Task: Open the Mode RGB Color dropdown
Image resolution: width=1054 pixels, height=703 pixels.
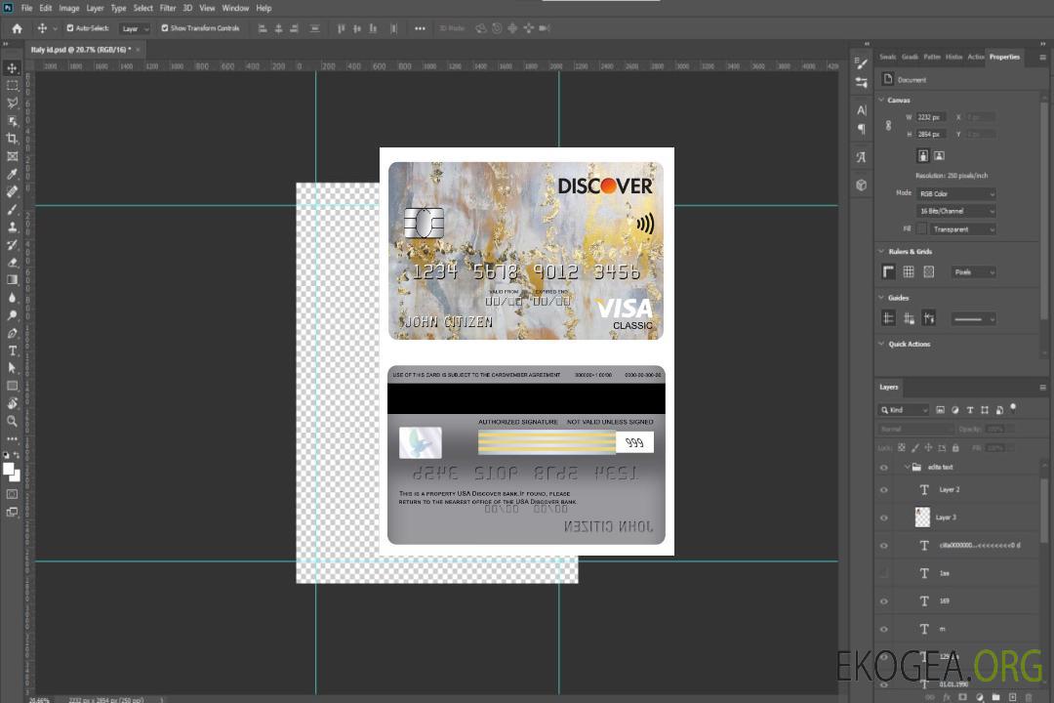Action: [x=955, y=193]
